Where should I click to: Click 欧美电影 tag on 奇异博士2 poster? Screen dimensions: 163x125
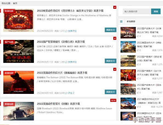click(9, 11)
